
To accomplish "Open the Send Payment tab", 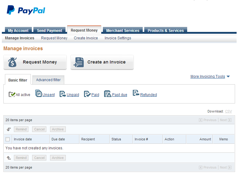I will [50, 30].
